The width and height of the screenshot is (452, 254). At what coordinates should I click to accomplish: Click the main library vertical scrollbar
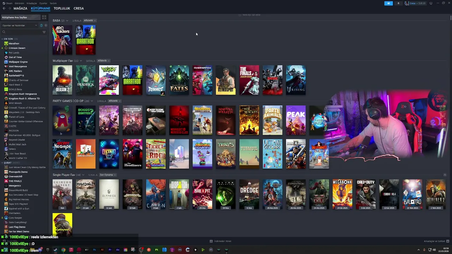[451, 18]
